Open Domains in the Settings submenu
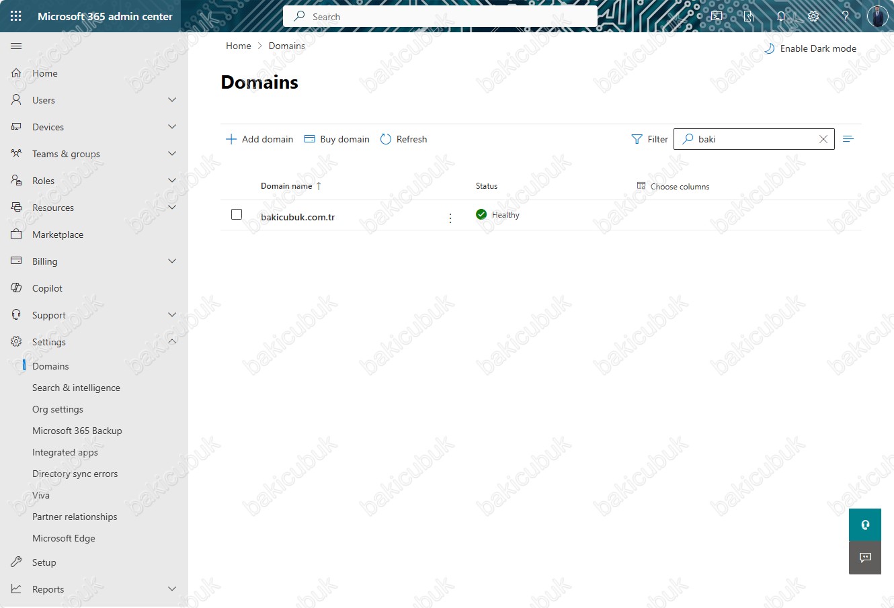 tap(50, 366)
